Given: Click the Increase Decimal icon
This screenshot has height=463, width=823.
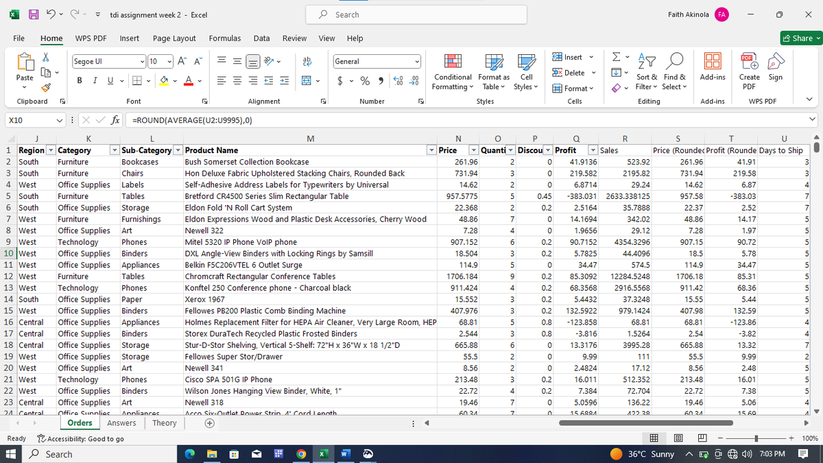Looking at the screenshot, I should pos(398,82).
